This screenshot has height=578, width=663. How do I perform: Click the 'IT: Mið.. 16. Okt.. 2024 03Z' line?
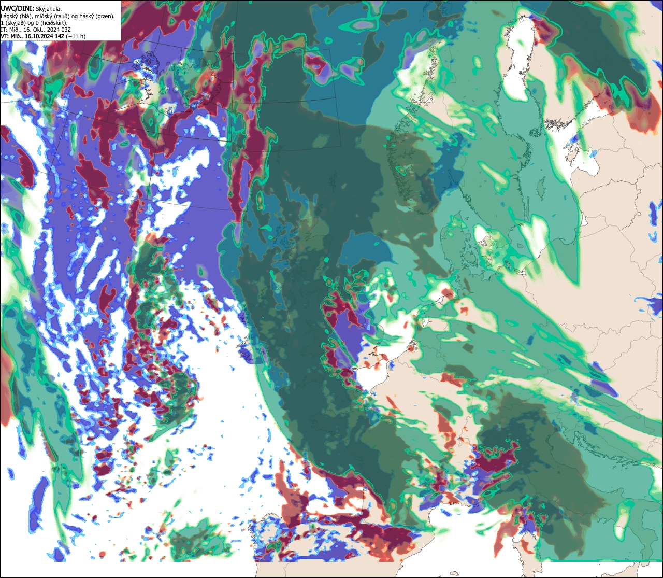36,30
